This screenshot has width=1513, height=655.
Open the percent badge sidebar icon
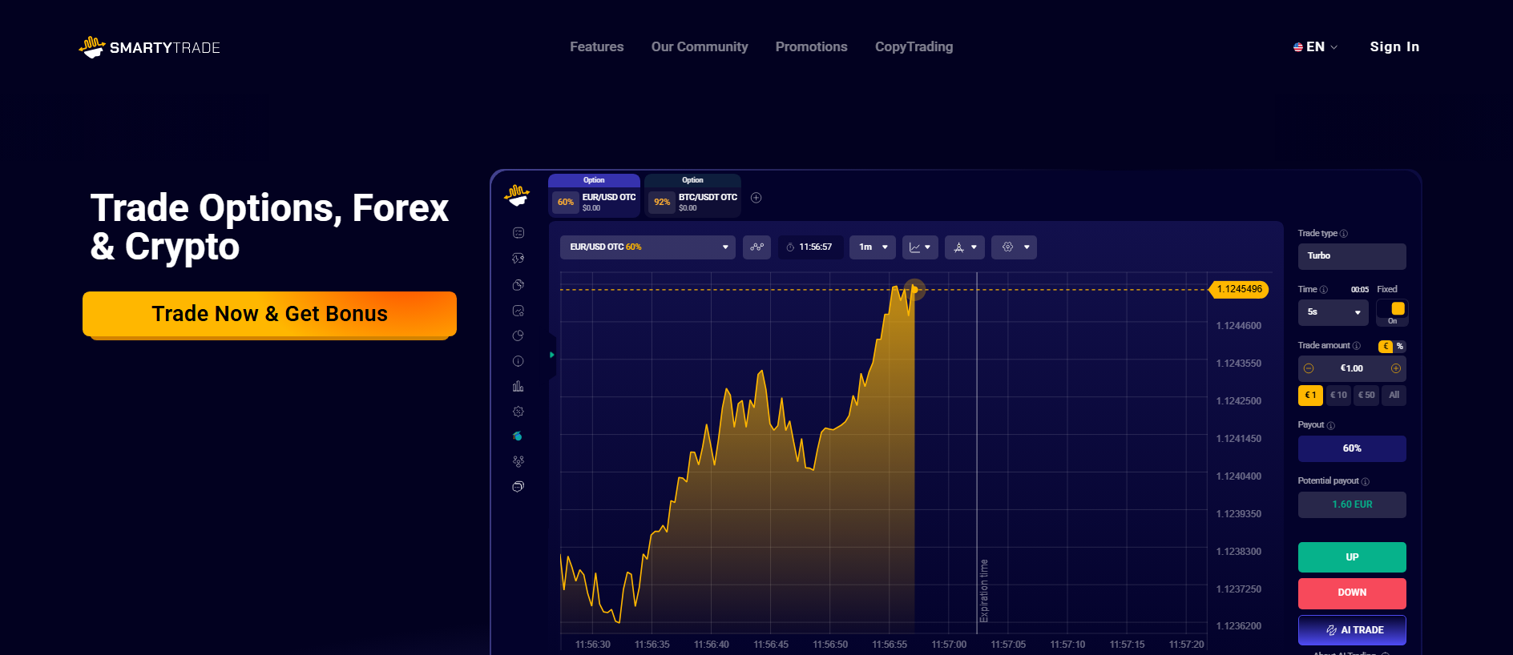[518, 412]
